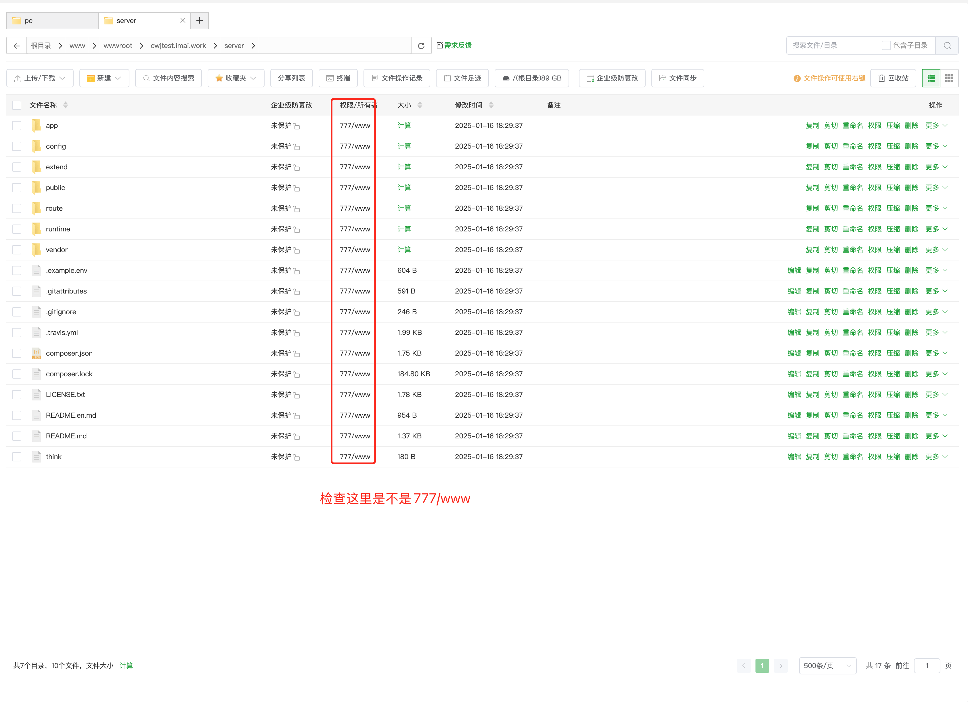Open the 回收站 recycle bin
This screenshot has height=702, width=968.
[x=893, y=78]
